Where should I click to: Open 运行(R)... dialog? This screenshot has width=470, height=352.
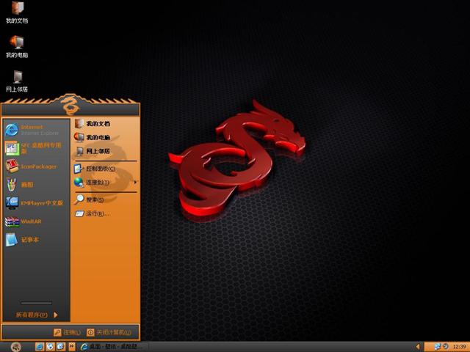click(x=106, y=213)
